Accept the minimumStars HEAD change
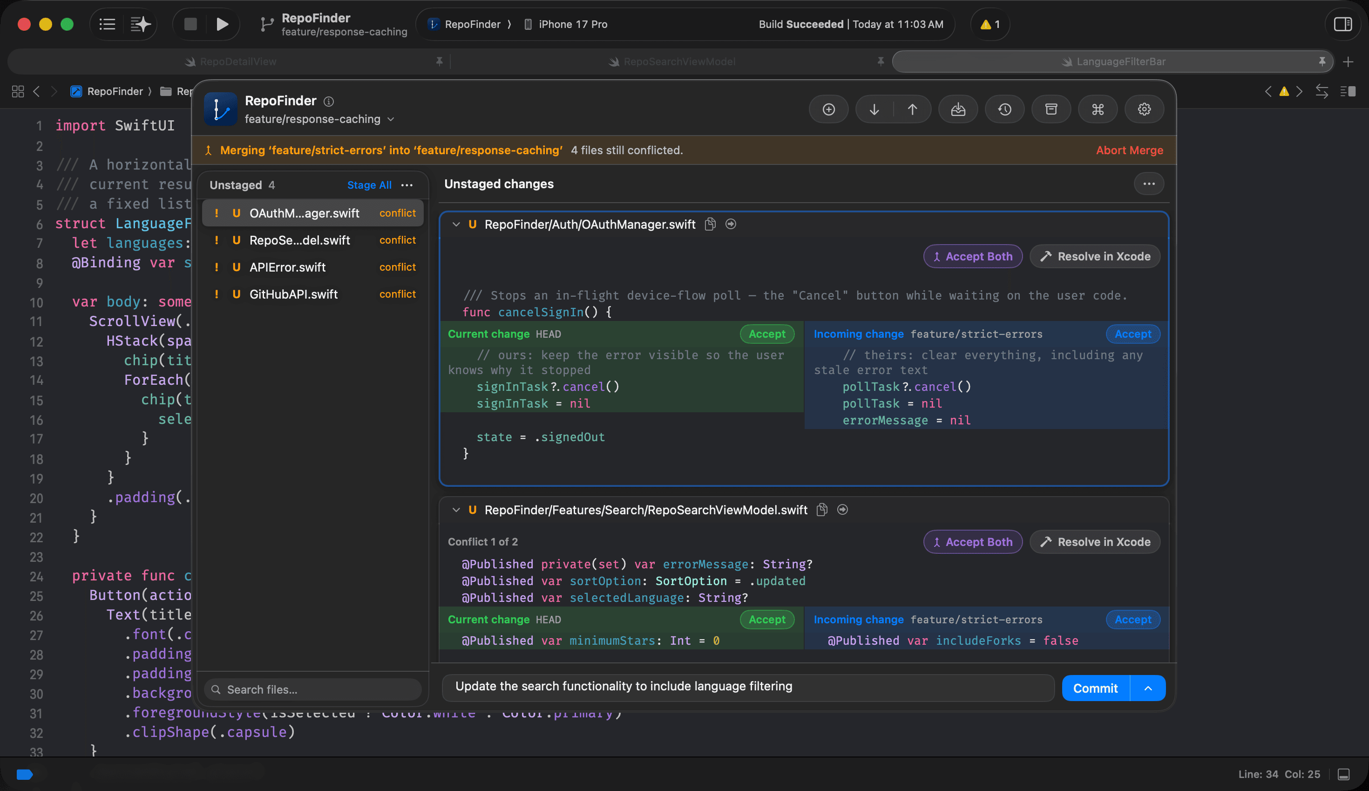The width and height of the screenshot is (1369, 791). [x=767, y=619]
